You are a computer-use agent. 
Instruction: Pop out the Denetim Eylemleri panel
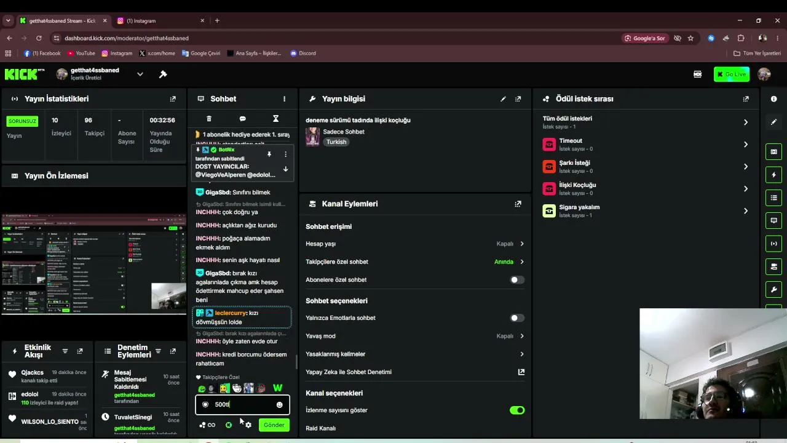click(172, 351)
